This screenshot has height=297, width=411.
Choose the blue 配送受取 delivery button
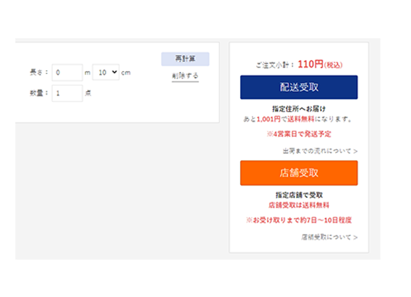coord(299,87)
